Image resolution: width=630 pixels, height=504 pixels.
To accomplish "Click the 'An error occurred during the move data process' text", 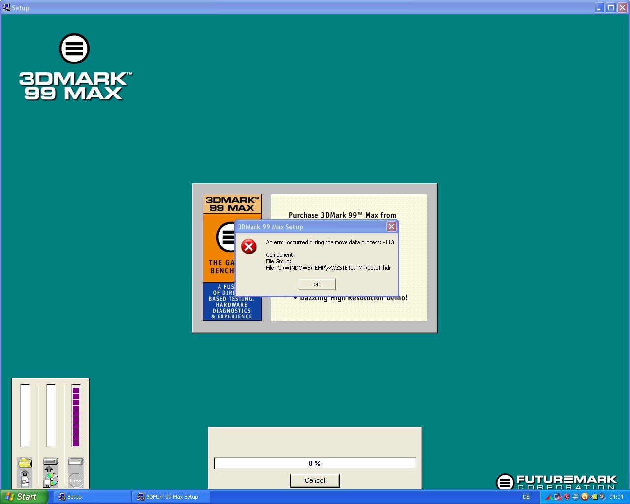I will pyautogui.click(x=330, y=242).
